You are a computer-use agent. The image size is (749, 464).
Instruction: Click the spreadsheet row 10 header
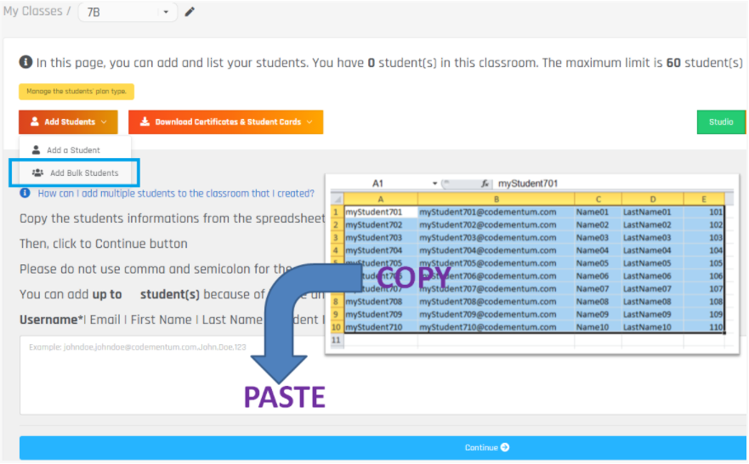point(337,327)
